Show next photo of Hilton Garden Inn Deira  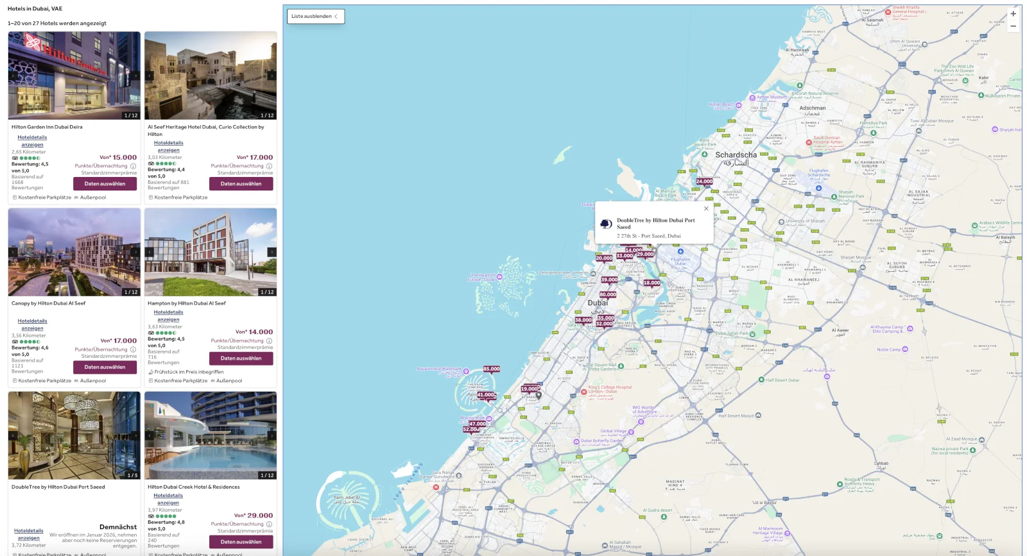[135, 76]
